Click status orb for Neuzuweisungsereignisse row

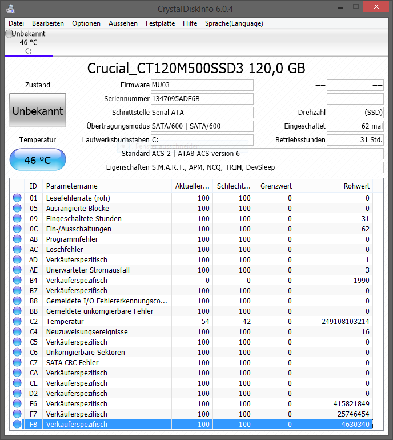click(x=17, y=331)
